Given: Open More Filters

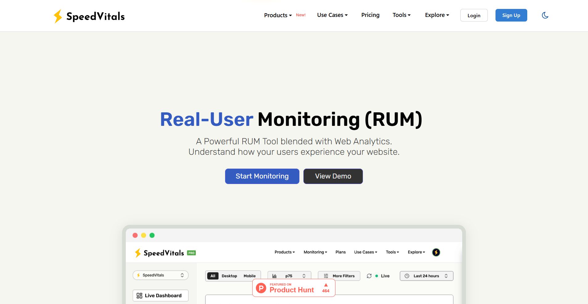Looking at the screenshot, I should coord(339,276).
